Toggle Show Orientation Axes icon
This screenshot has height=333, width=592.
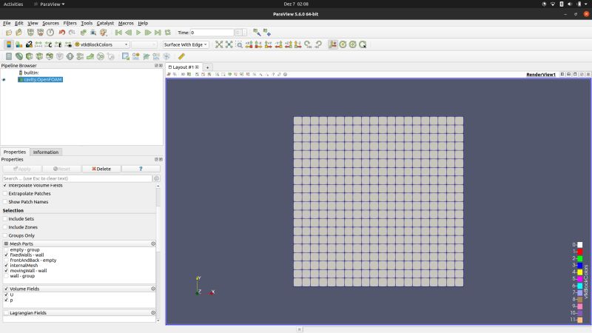pos(332,44)
